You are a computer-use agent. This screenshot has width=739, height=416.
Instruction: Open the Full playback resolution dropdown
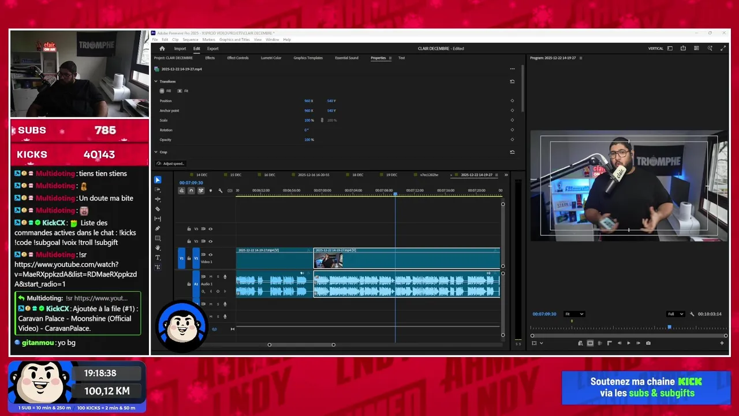675,314
